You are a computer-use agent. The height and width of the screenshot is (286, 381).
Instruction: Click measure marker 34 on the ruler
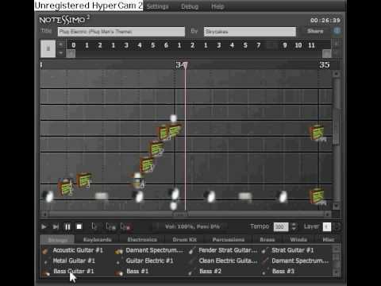[x=180, y=65]
